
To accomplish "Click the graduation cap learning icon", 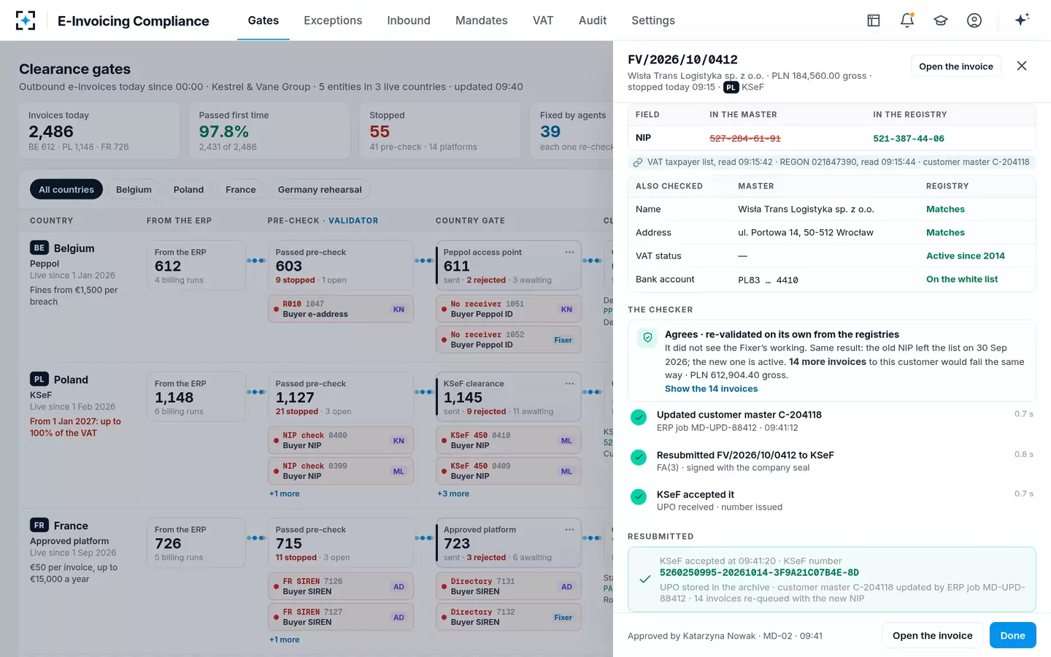I will coord(941,20).
